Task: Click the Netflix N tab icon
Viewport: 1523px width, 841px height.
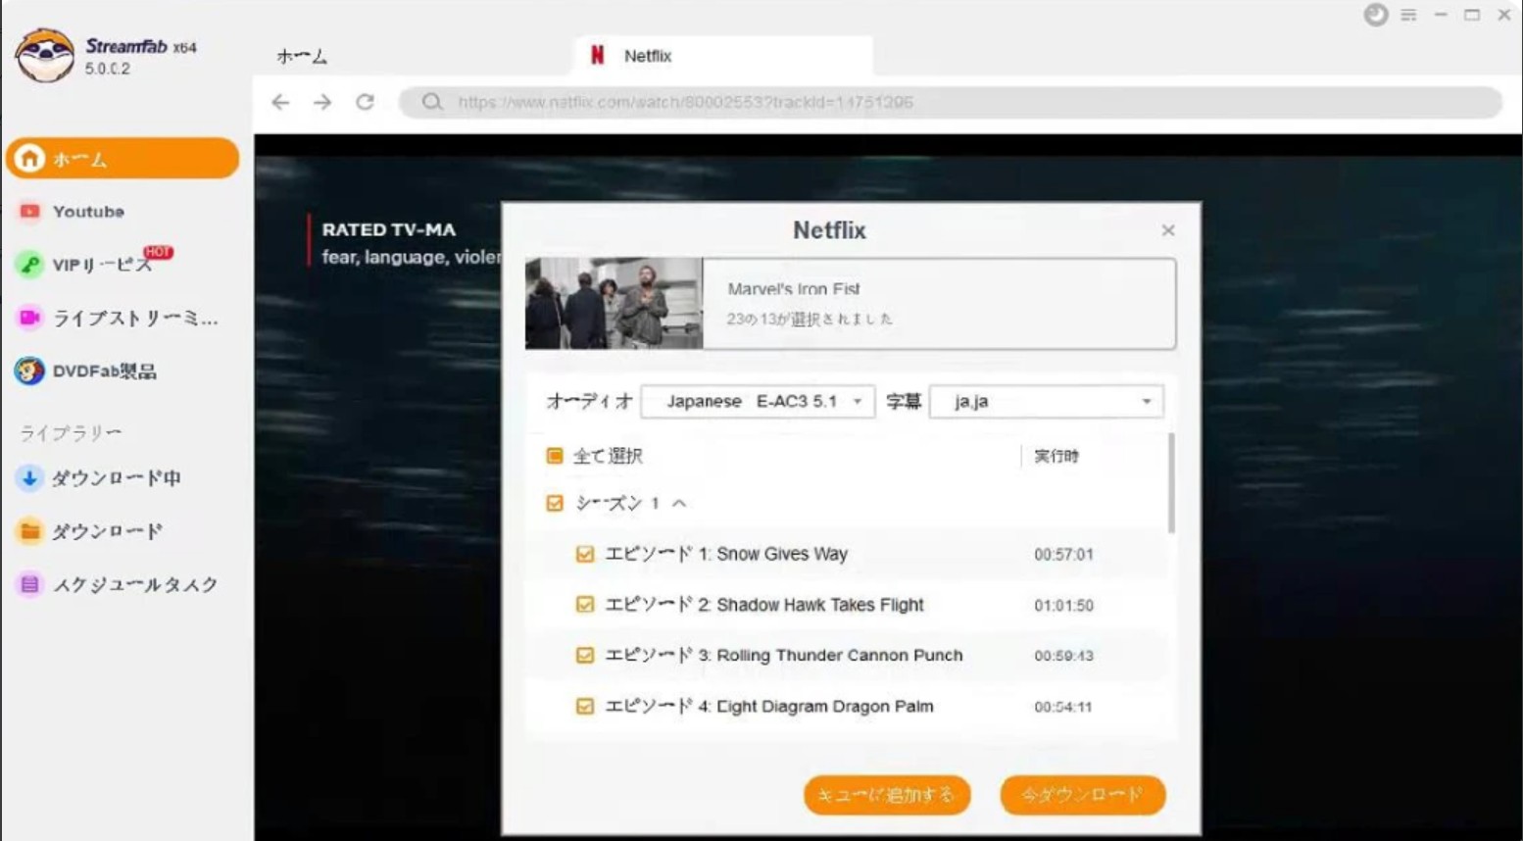Action: click(597, 56)
